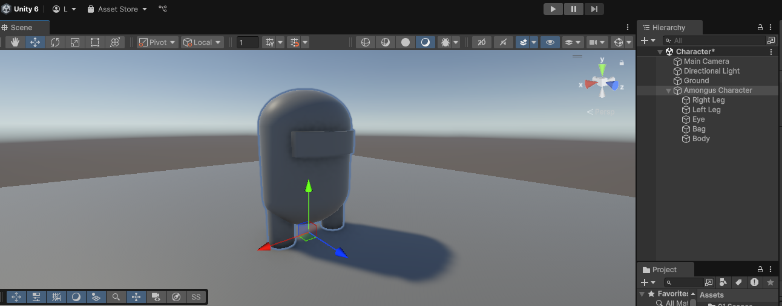The width and height of the screenshot is (782, 306).
Task: Open the Character scene options menu
Action: tap(771, 52)
